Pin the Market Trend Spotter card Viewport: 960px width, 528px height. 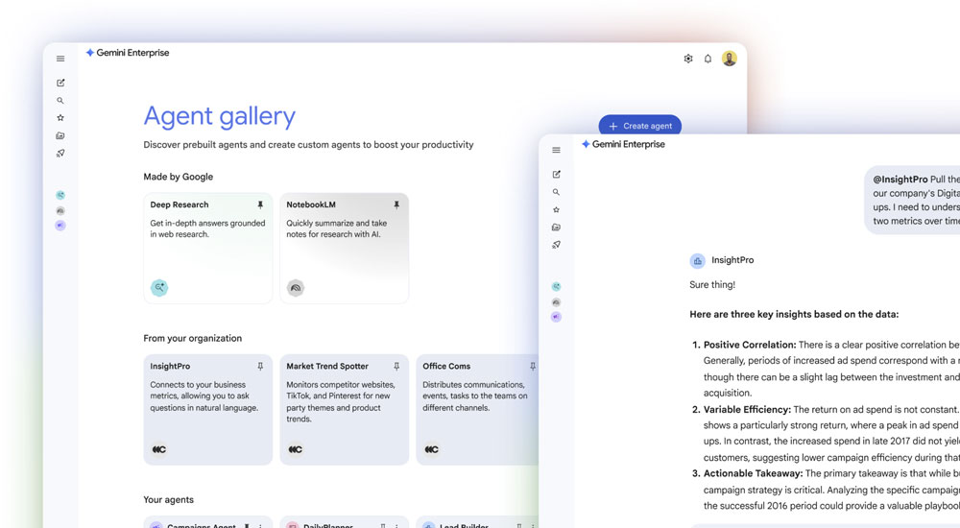pos(396,367)
